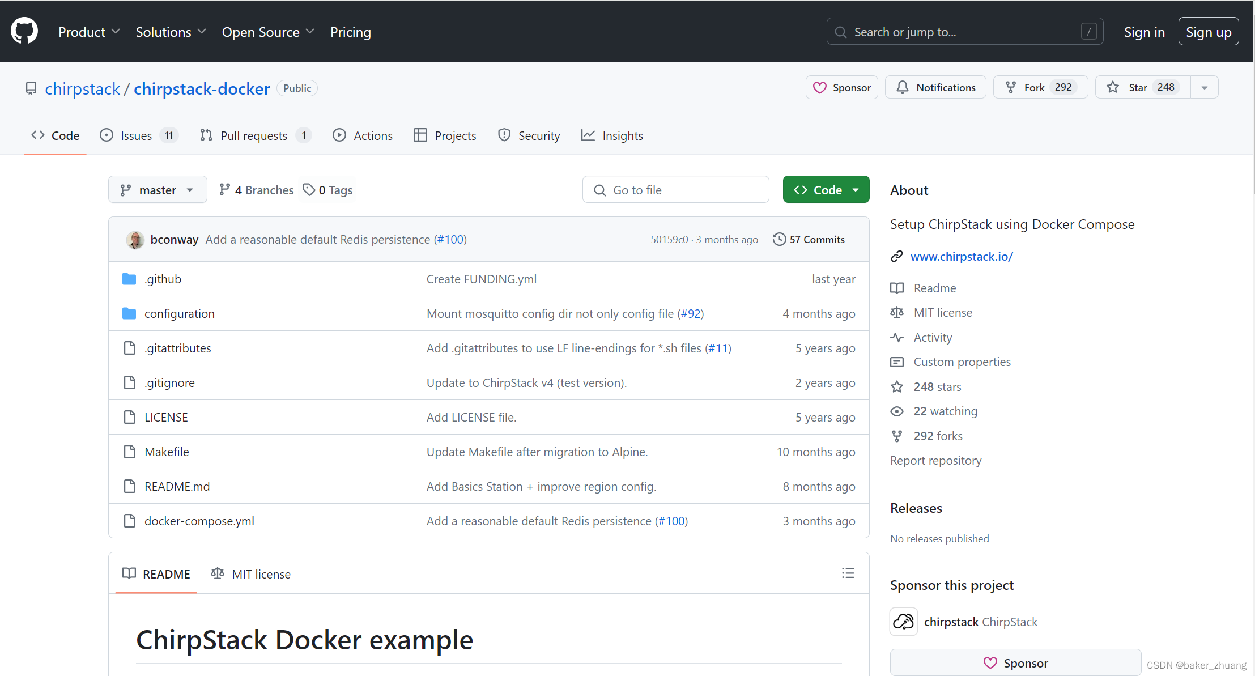
Task: Click bconway's avatar thumbnail
Action: [135, 240]
